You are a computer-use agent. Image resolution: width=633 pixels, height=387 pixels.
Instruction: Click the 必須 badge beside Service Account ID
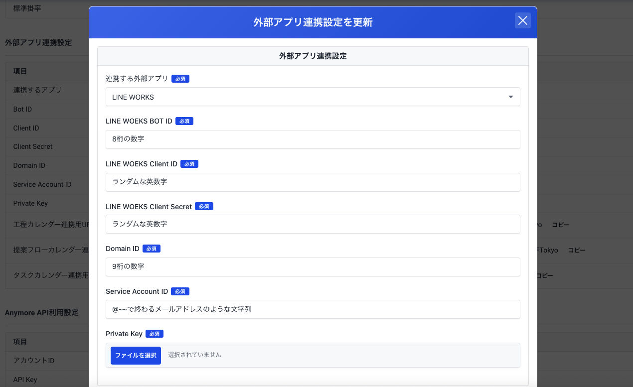(180, 291)
